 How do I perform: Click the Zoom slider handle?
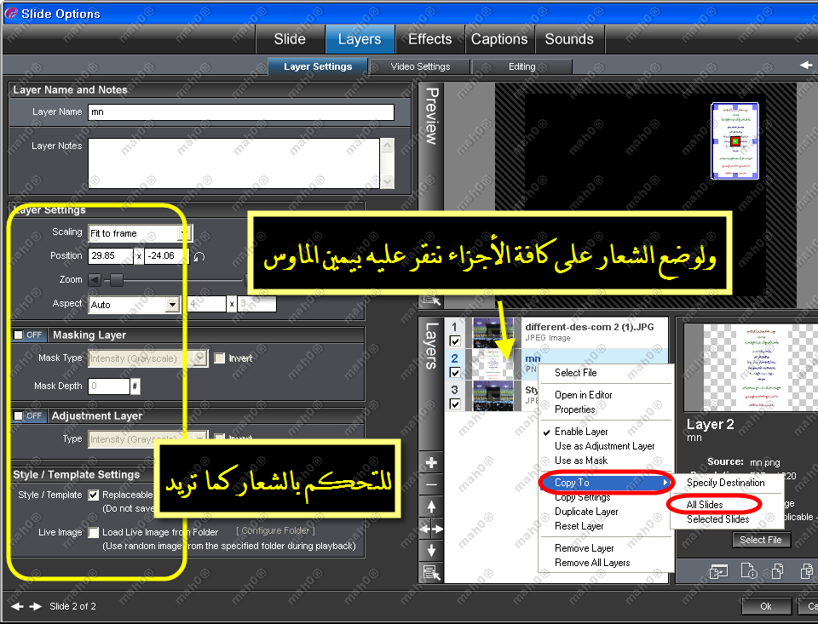pyautogui.click(x=116, y=280)
